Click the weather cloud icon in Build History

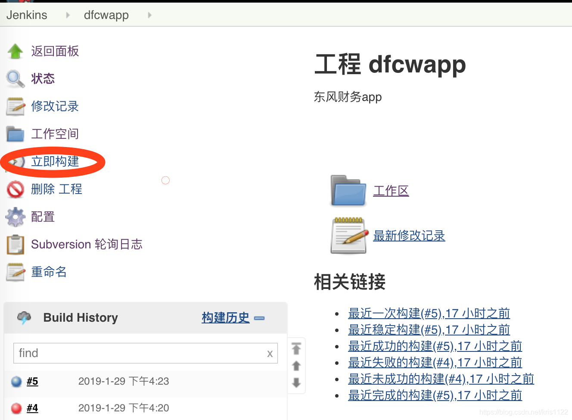click(x=24, y=318)
